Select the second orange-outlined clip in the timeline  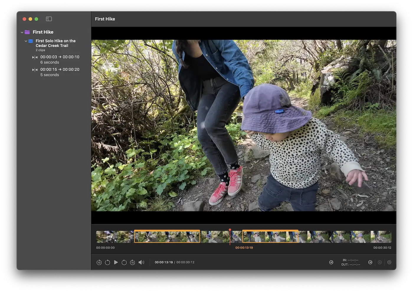point(270,236)
